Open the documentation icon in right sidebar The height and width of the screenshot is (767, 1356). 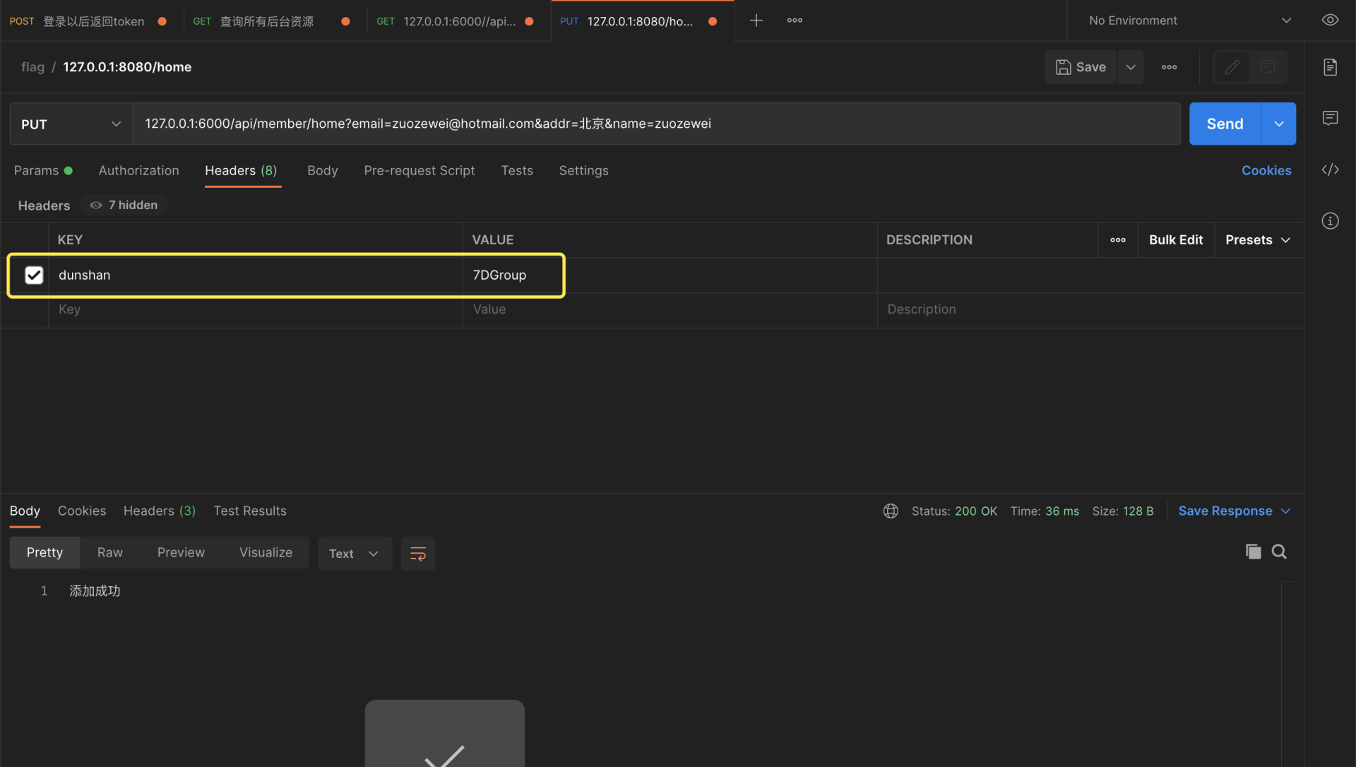[x=1330, y=67]
